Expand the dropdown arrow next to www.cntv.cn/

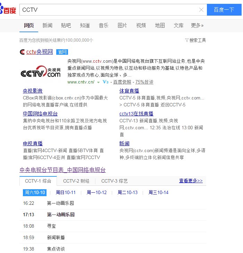click(98, 82)
